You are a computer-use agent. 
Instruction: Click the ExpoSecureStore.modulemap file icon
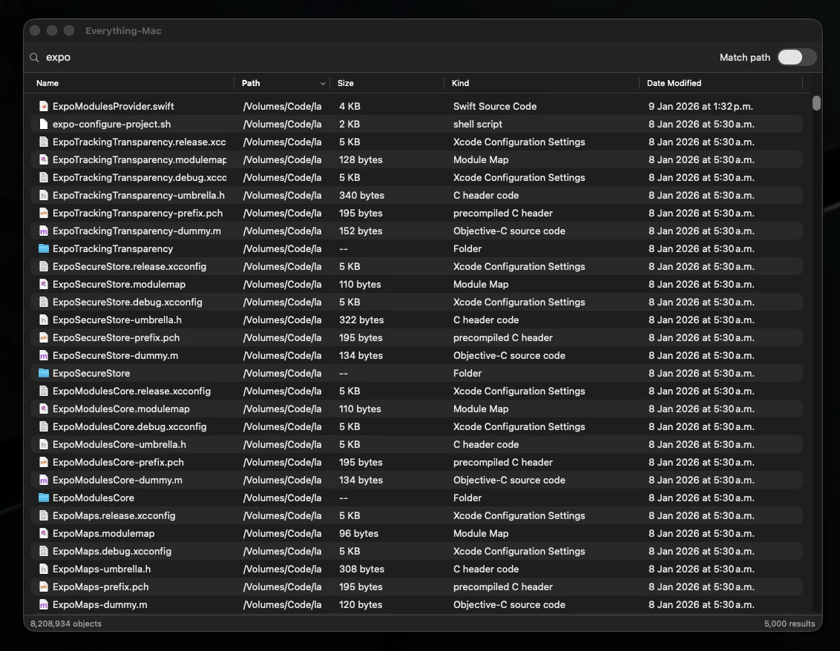click(43, 284)
